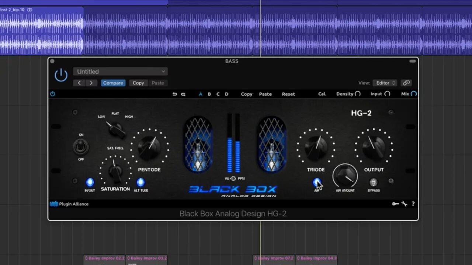Select preset slot D

[x=227, y=94]
